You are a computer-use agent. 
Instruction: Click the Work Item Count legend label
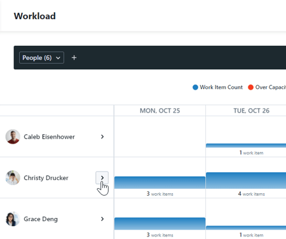point(221,87)
